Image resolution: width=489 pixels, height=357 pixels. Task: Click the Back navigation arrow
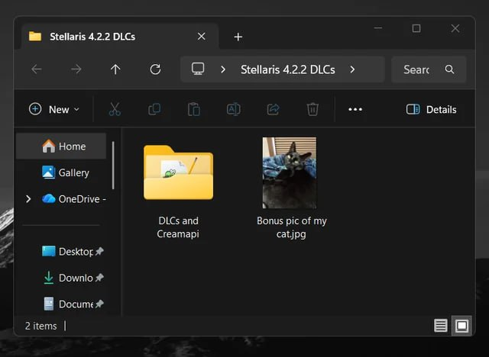(x=37, y=69)
